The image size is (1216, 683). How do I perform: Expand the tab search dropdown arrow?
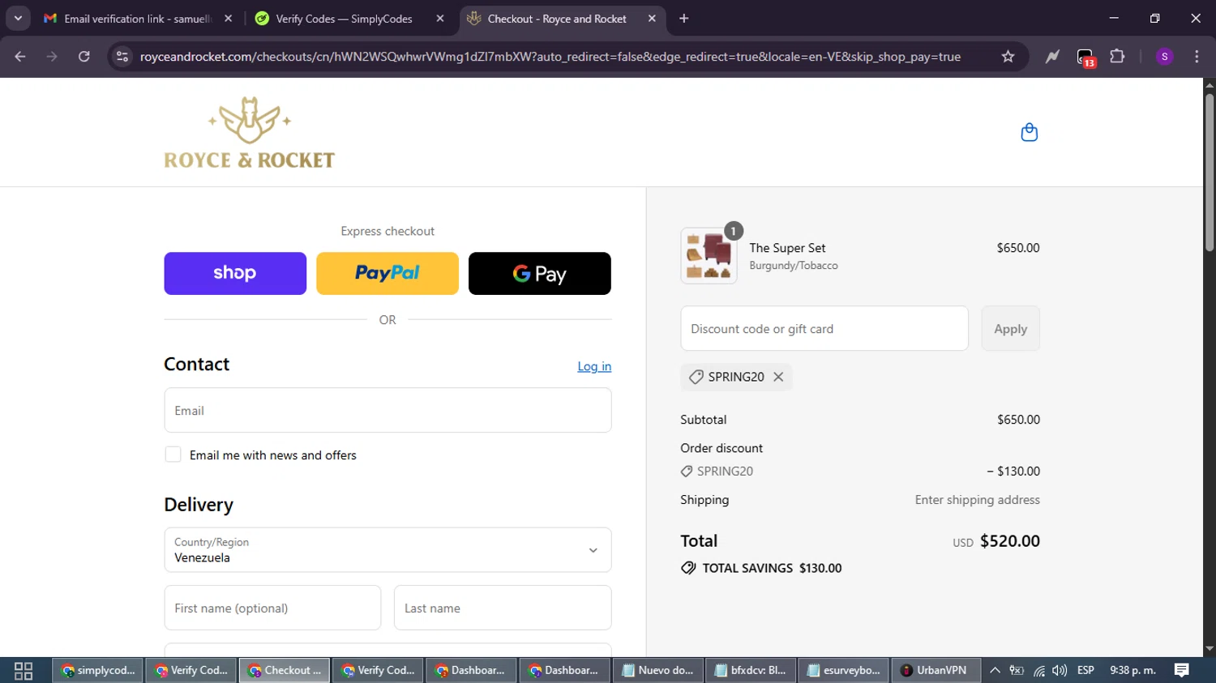click(18, 19)
